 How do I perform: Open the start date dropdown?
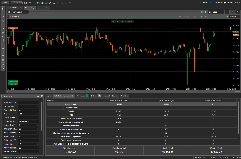click(20, 12)
